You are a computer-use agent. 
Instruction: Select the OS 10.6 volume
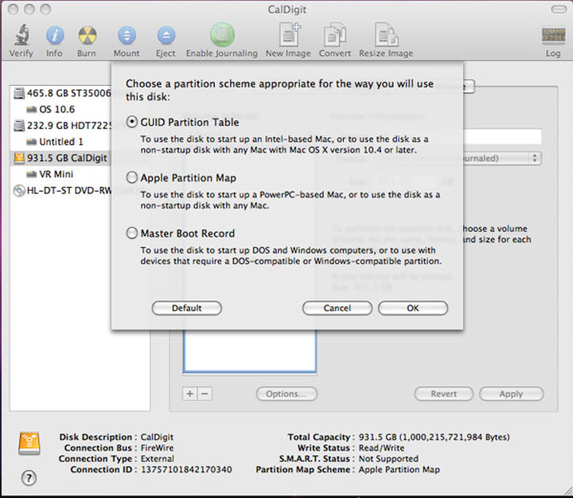(57, 109)
